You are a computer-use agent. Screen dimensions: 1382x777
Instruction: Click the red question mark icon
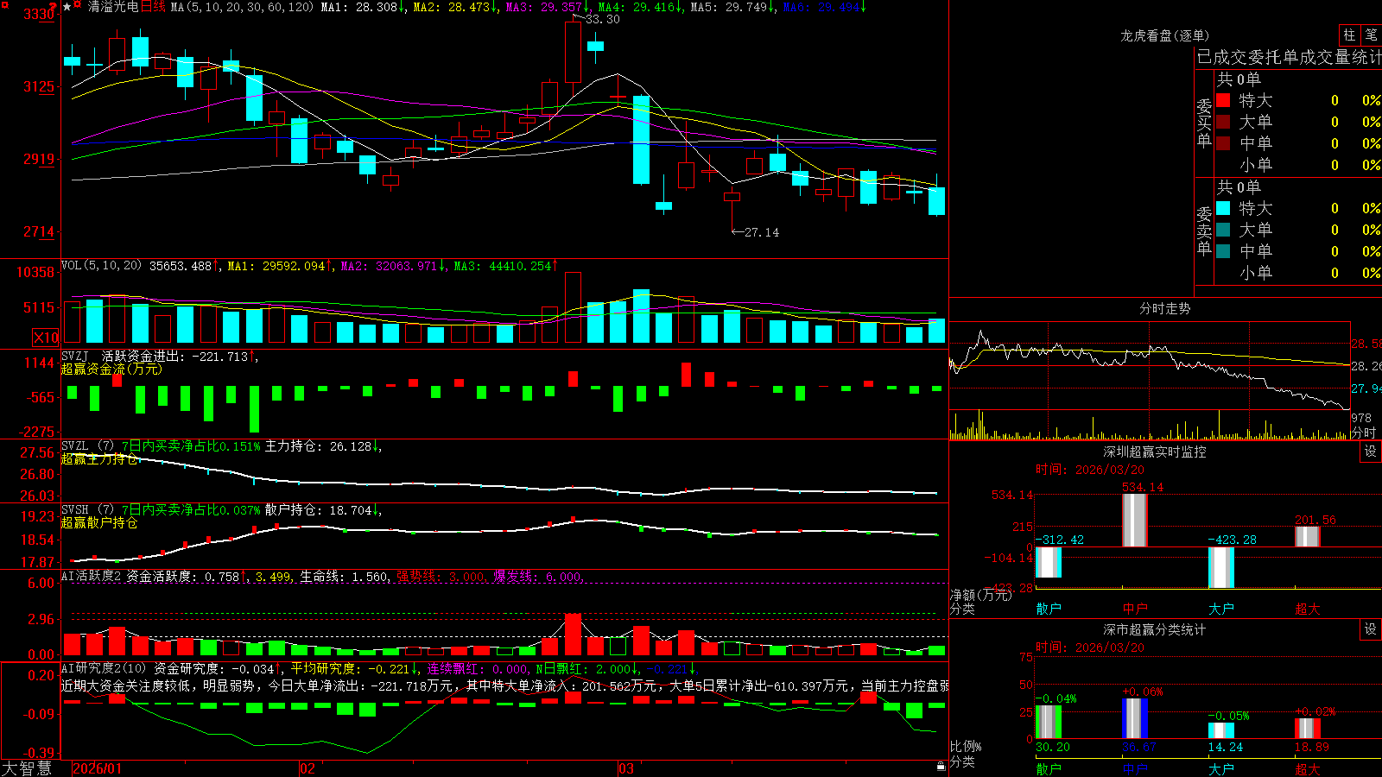click(x=53, y=6)
